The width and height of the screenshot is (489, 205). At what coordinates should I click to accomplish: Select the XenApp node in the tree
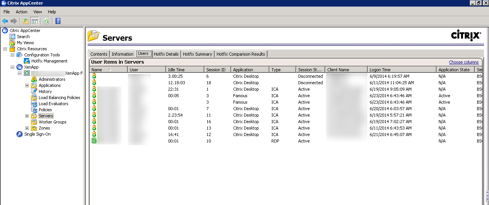coord(31,67)
